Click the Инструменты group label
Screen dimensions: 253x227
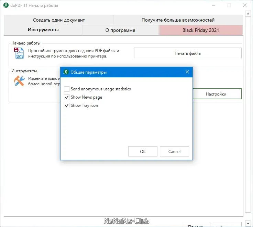[x=24, y=71]
